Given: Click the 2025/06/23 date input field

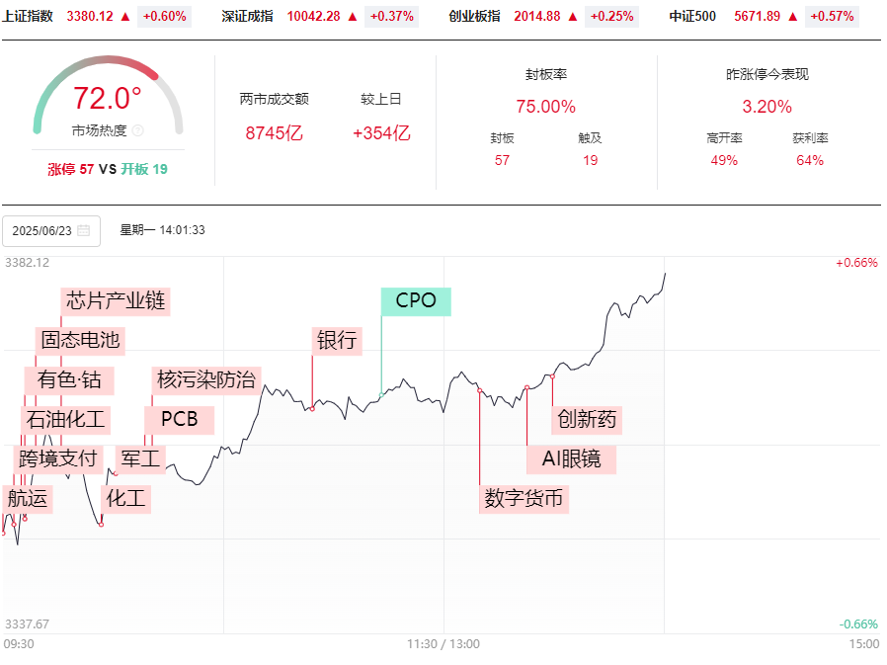Looking at the screenshot, I should click(x=43, y=230).
